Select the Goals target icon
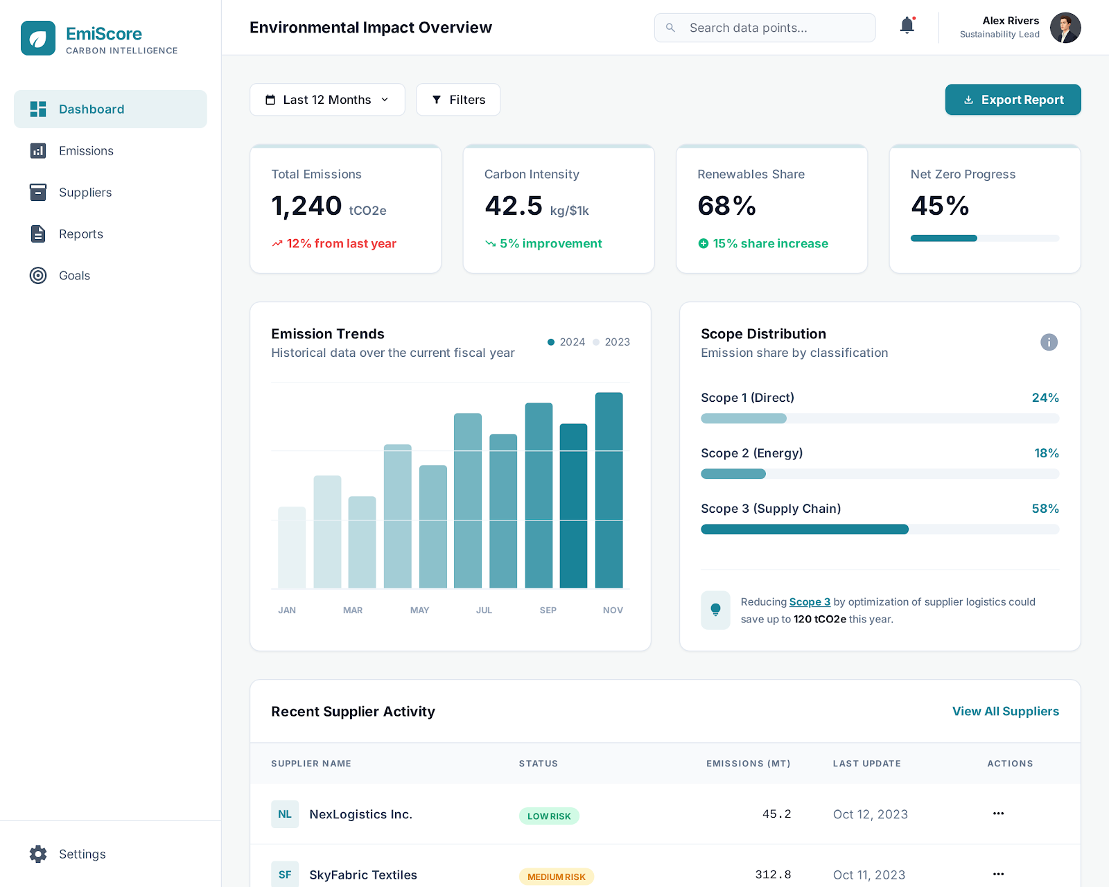This screenshot has height=887, width=1109. click(37, 275)
